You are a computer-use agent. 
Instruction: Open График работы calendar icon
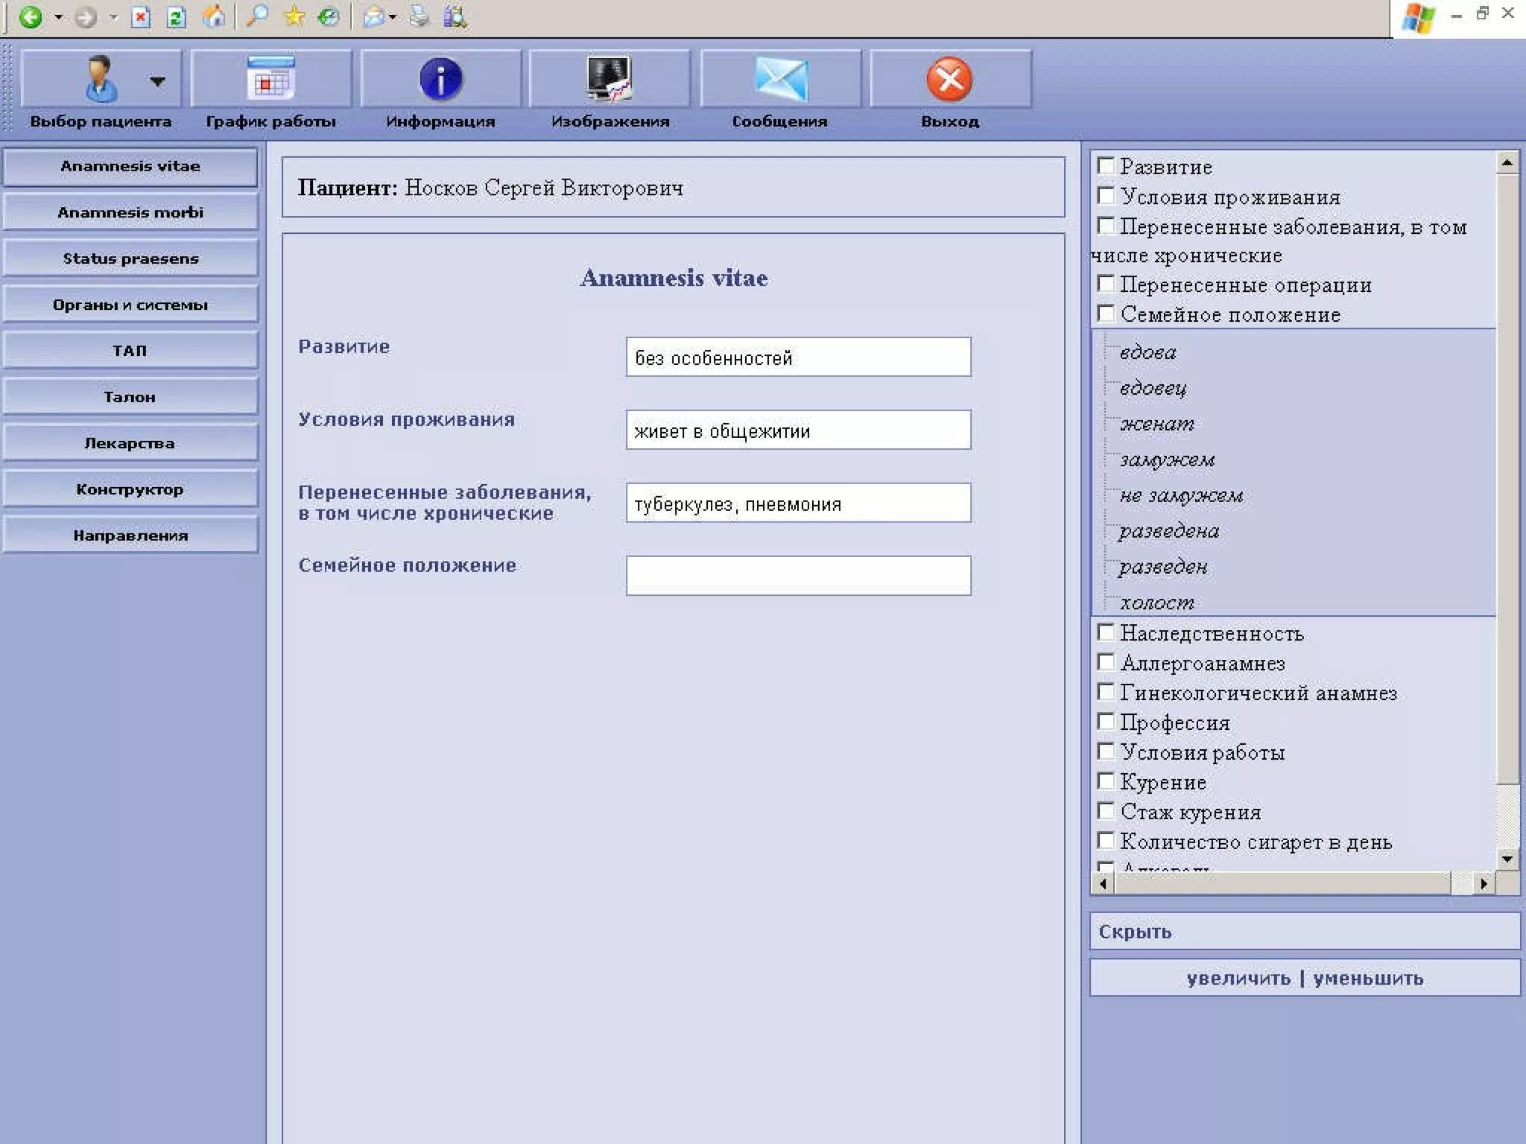click(x=271, y=79)
